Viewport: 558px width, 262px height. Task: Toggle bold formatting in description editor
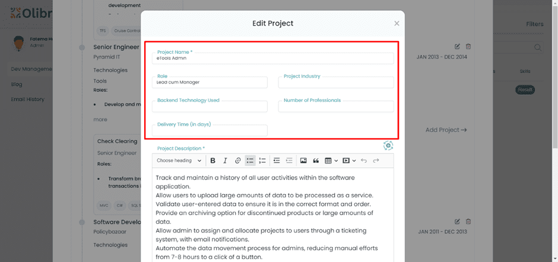coord(213,161)
